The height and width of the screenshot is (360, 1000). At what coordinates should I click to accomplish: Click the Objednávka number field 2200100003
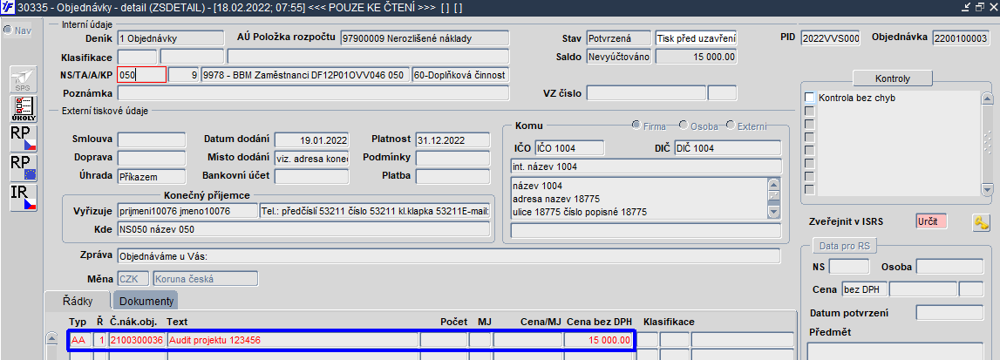961,38
